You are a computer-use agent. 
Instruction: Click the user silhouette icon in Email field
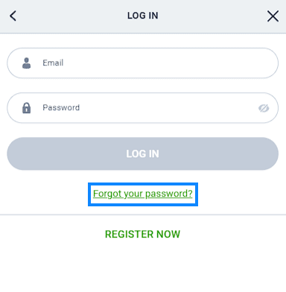coord(27,63)
